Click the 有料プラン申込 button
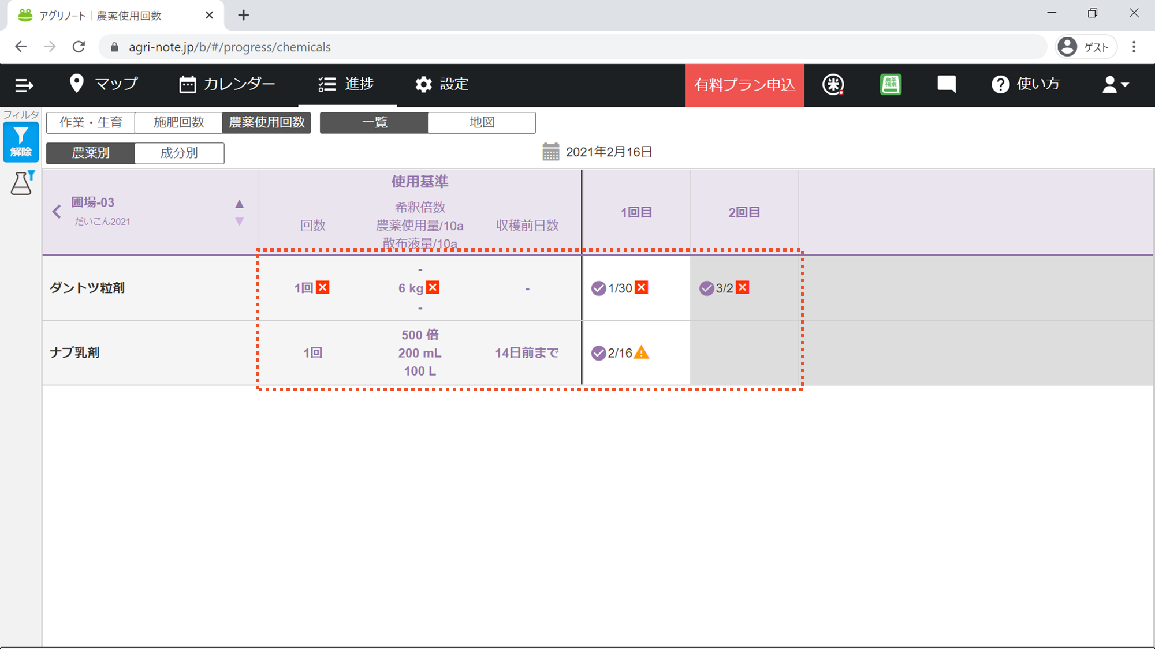This screenshot has width=1155, height=649. click(744, 85)
